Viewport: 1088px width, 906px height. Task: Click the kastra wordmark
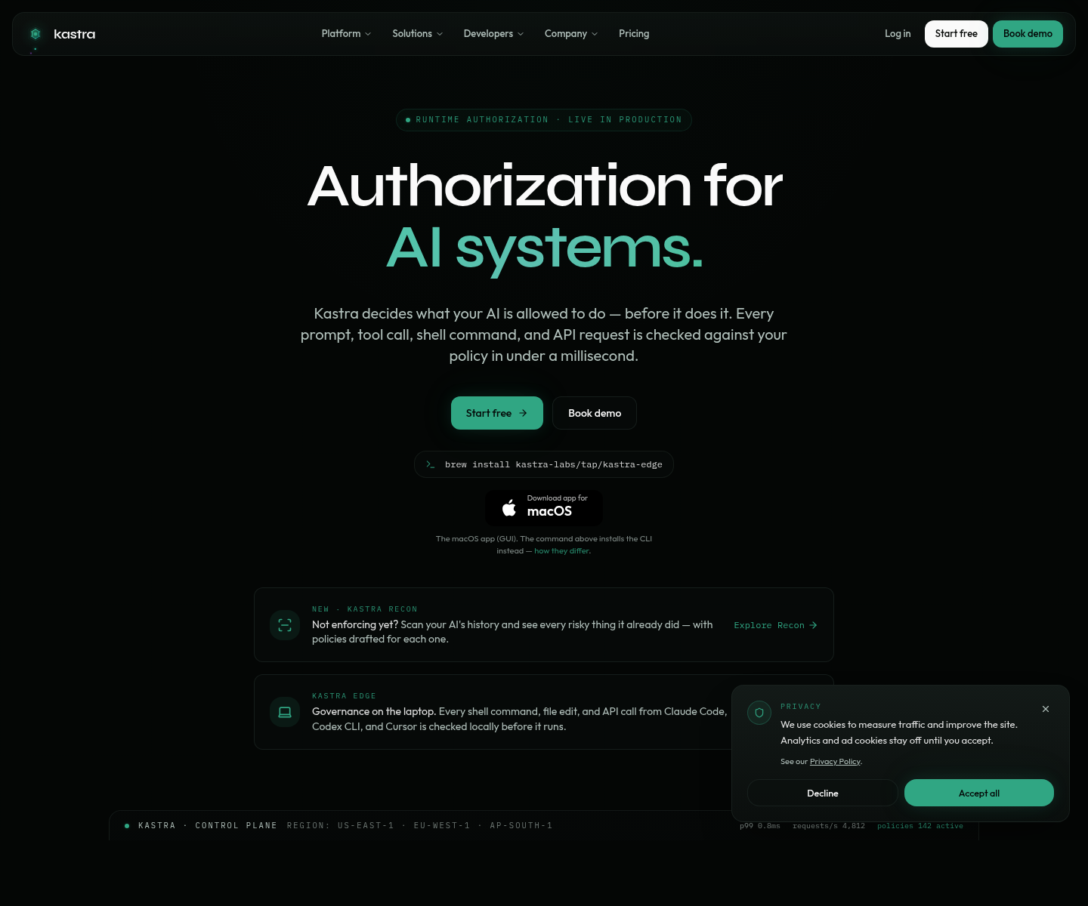[75, 34]
